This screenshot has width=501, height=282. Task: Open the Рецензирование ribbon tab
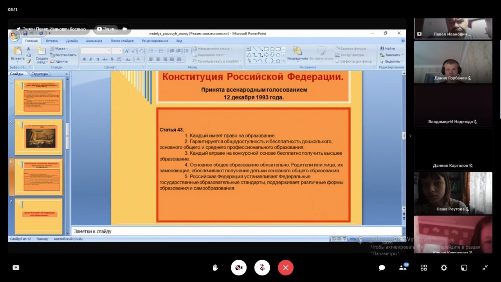point(155,41)
